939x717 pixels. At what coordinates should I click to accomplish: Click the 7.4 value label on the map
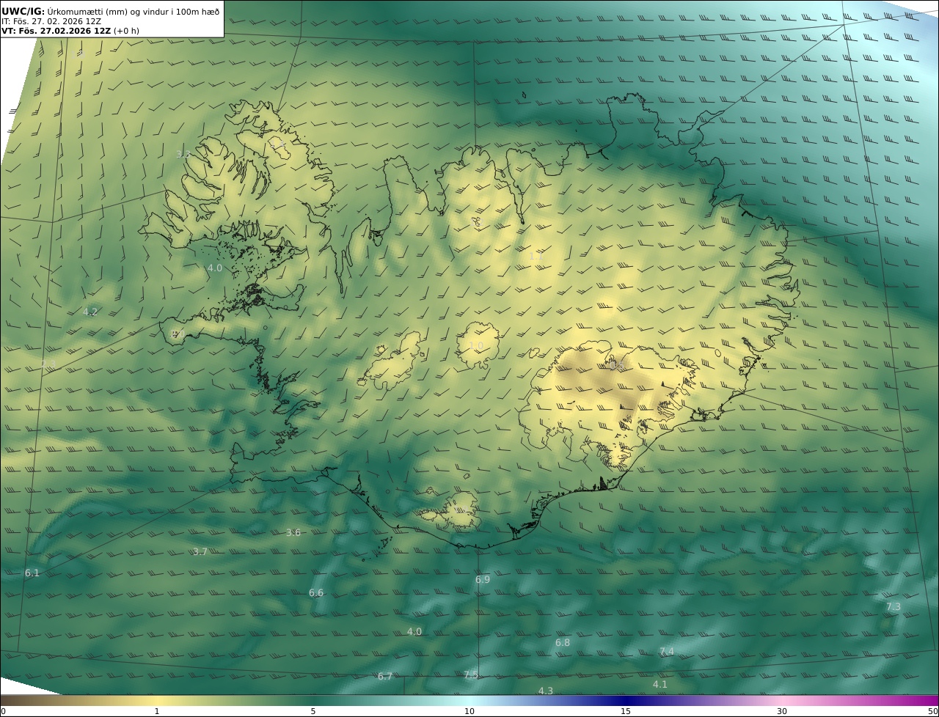tap(667, 651)
